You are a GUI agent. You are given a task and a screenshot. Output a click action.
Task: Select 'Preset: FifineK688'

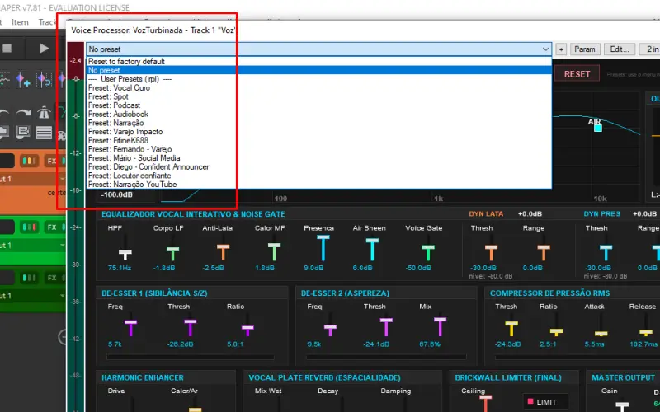318,140
